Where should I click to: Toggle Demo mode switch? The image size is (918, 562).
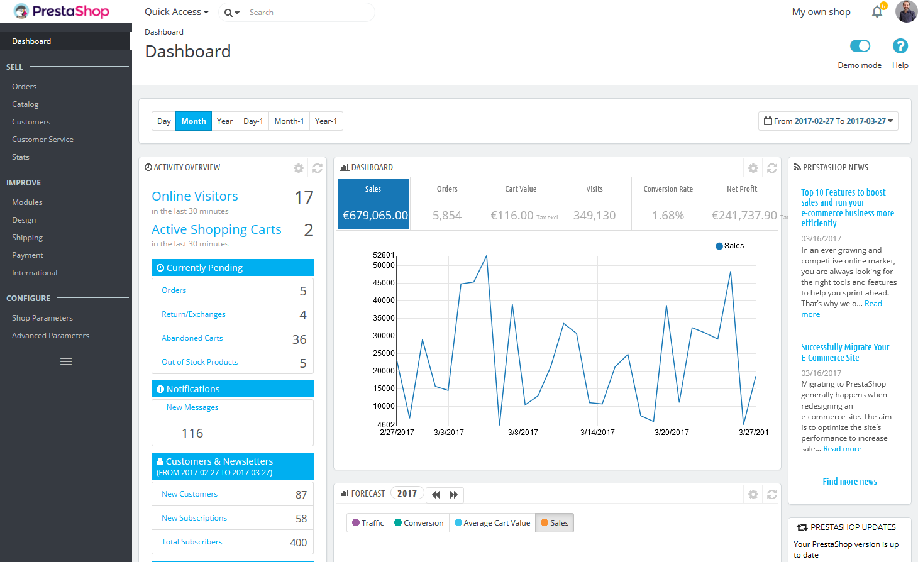(860, 46)
